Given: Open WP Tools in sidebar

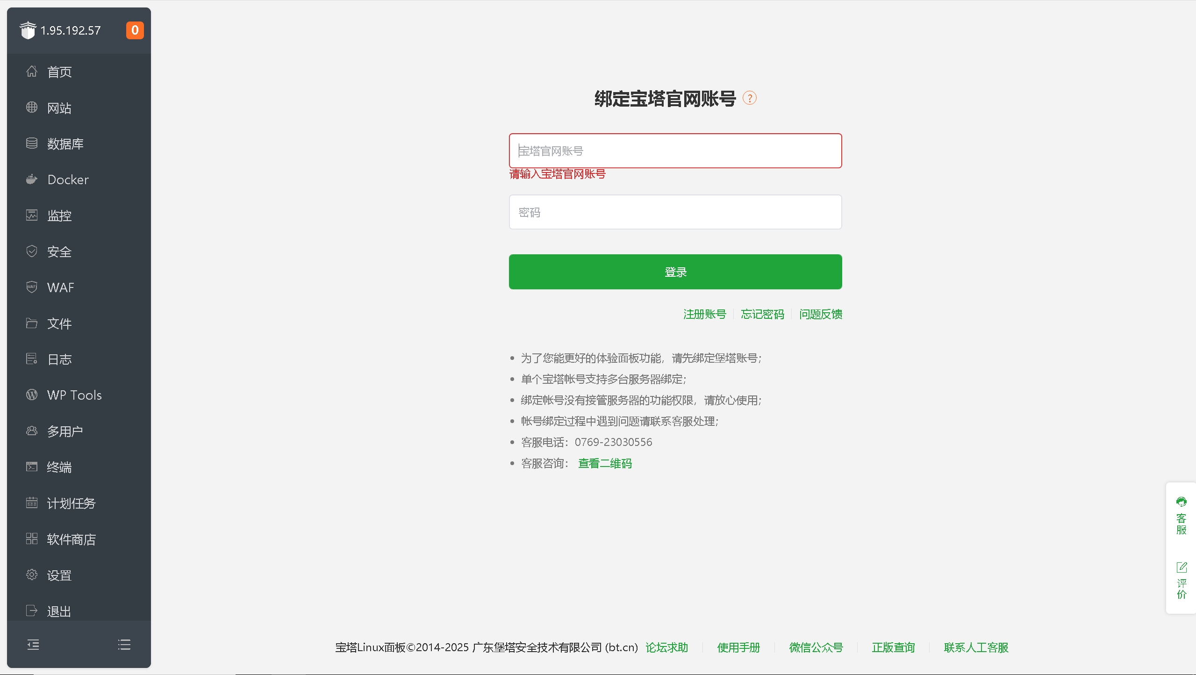Looking at the screenshot, I should [x=74, y=395].
